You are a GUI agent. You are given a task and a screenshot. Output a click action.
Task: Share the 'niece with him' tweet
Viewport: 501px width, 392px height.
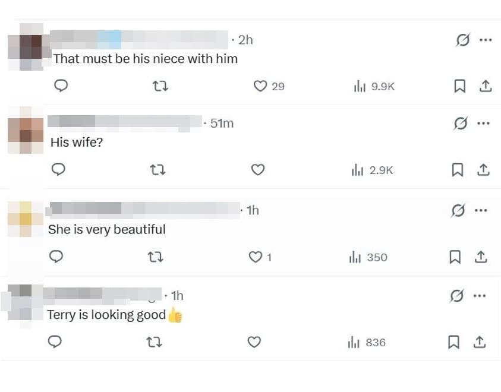(486, 86)
